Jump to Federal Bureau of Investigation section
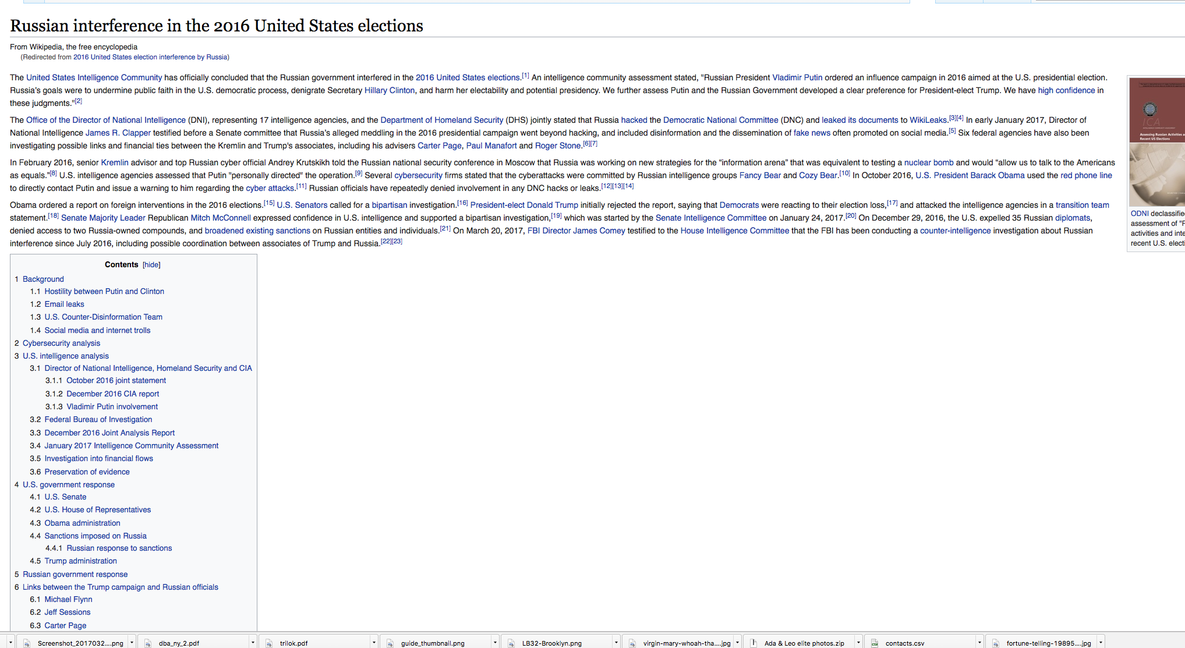Screen dimensions: 1185x648 [98, 419]
